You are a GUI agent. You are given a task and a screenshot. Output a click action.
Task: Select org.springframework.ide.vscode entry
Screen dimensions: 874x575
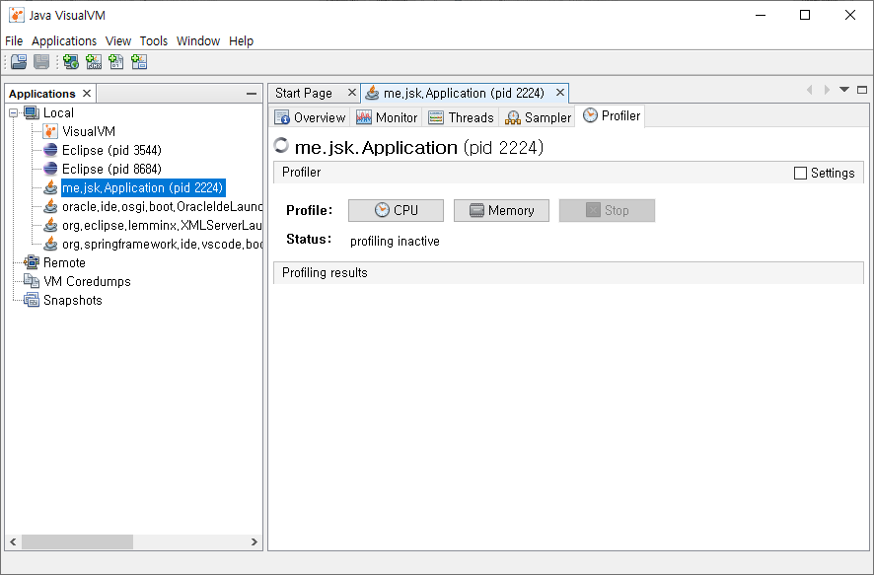pos(162,244)
